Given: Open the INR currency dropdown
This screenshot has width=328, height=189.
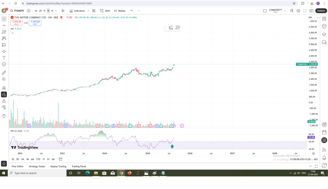Looking at the screenshot, I should click(313, 18).
